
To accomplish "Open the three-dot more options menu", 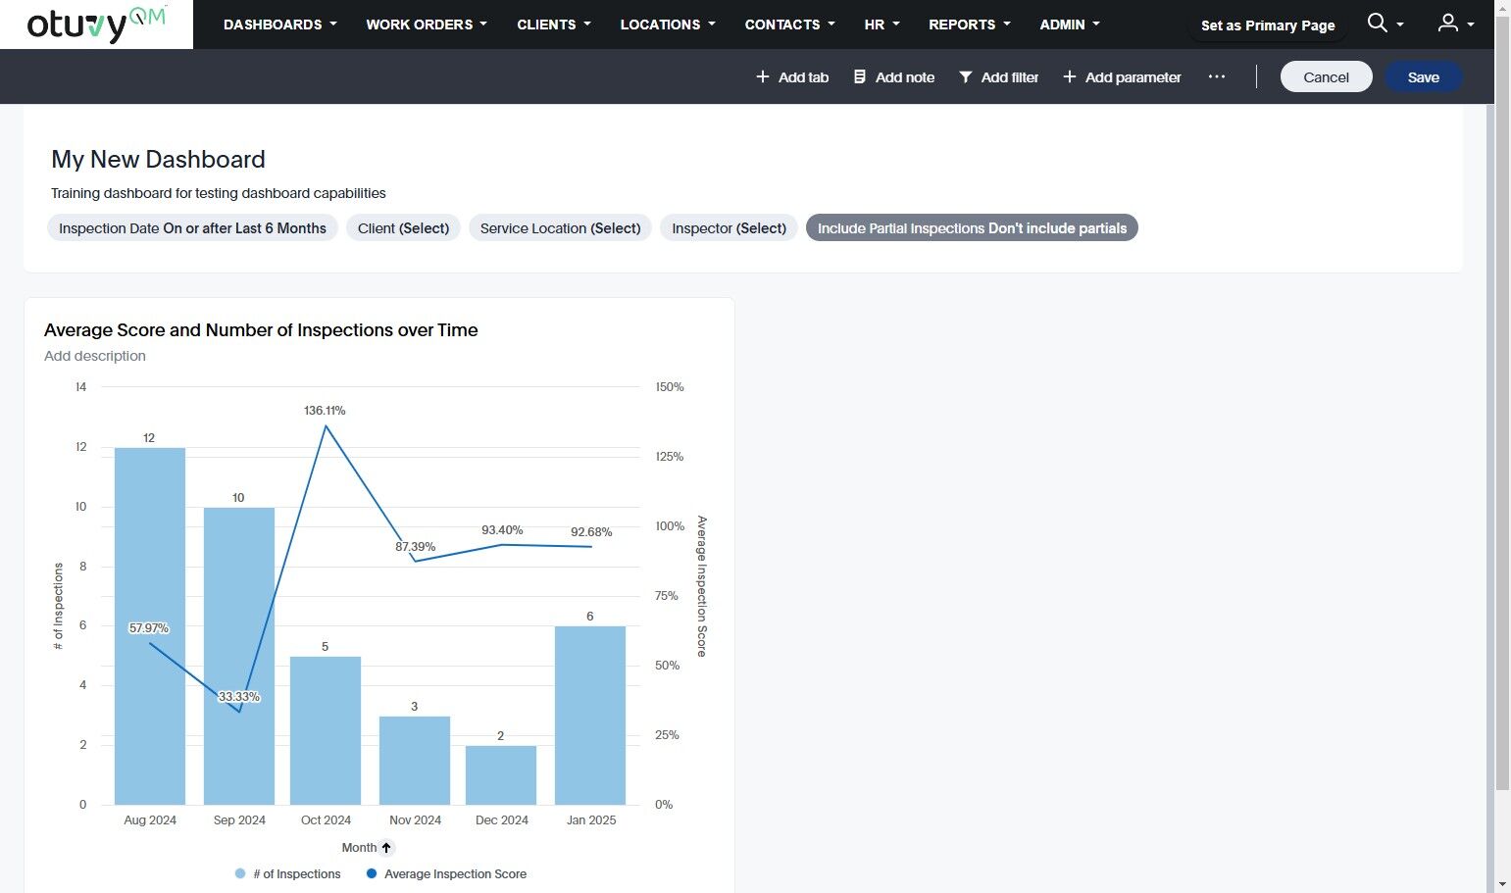I will [x=1217, y=76].
